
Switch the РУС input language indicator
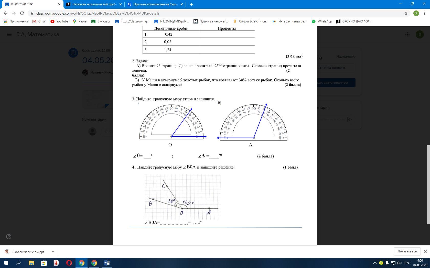(x=407, y=263)
